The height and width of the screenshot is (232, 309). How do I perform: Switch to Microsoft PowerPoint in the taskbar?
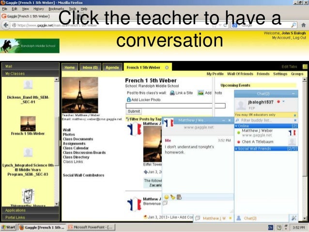pos(91,227)
